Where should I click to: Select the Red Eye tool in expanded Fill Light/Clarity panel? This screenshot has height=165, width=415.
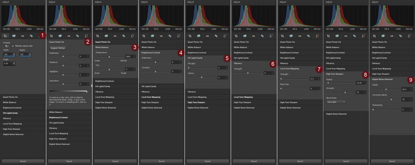click(207, 36)
